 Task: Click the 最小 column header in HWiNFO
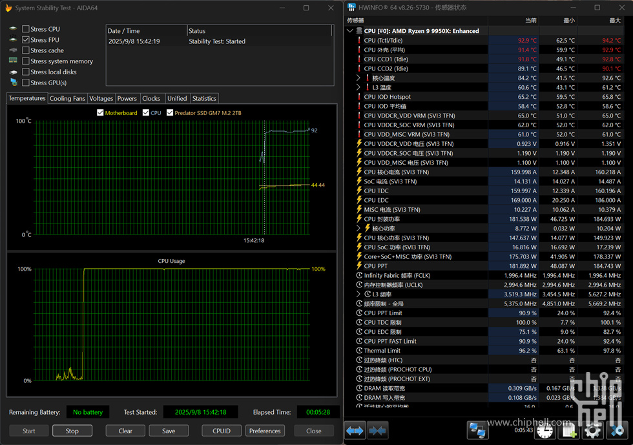tap(559, 20)
